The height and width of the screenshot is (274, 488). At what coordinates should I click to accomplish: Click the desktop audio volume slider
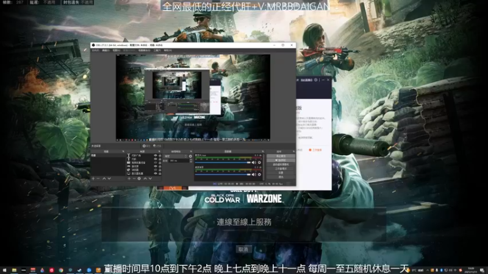click(223, 175)
